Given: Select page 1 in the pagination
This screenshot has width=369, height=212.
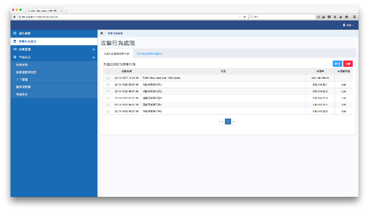Looking at the screenshot, I should pos(228,122).
